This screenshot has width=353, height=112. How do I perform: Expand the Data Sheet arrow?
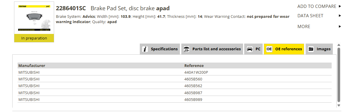click(x=340, y=16)
